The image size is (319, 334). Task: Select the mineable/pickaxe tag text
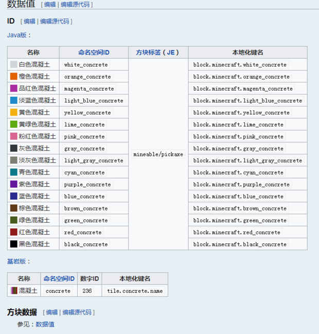click(158, 154)
